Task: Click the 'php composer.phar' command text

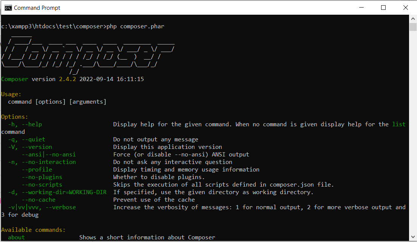Action: point(135,26)
